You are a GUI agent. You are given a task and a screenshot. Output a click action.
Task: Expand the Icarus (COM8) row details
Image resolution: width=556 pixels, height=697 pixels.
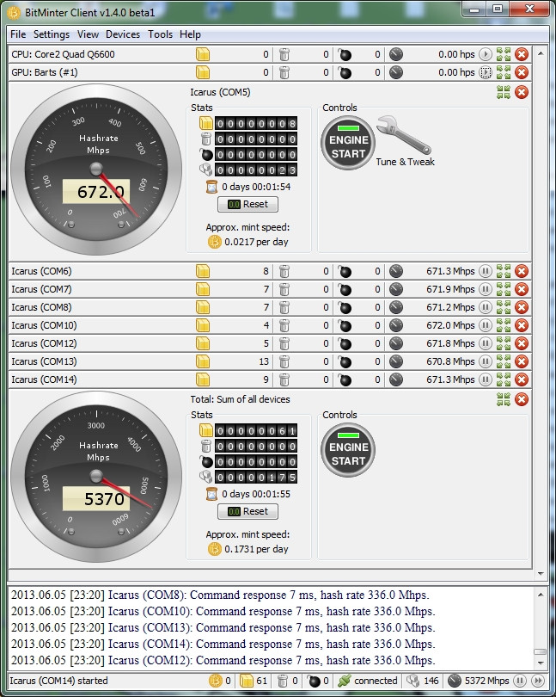(504, 307)
